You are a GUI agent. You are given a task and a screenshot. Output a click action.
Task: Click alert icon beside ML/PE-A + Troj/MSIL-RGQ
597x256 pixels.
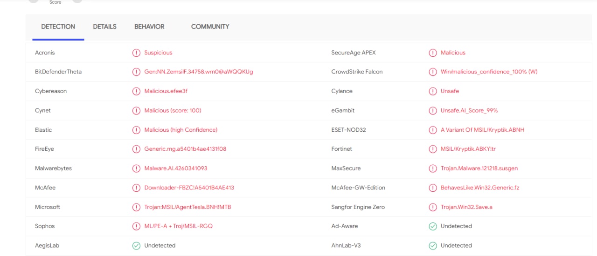pos(136,226)
